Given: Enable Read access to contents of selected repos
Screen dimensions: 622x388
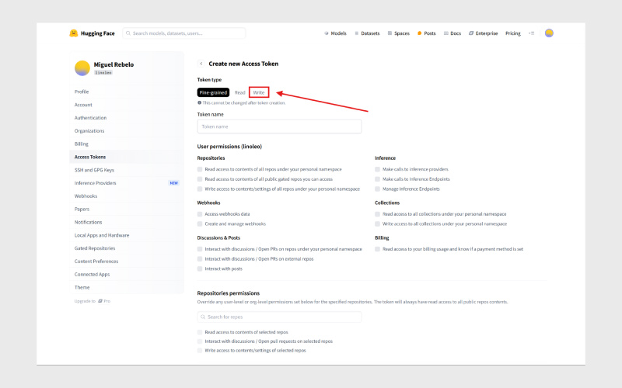Looking at the screenshot, I should [200, 331].
